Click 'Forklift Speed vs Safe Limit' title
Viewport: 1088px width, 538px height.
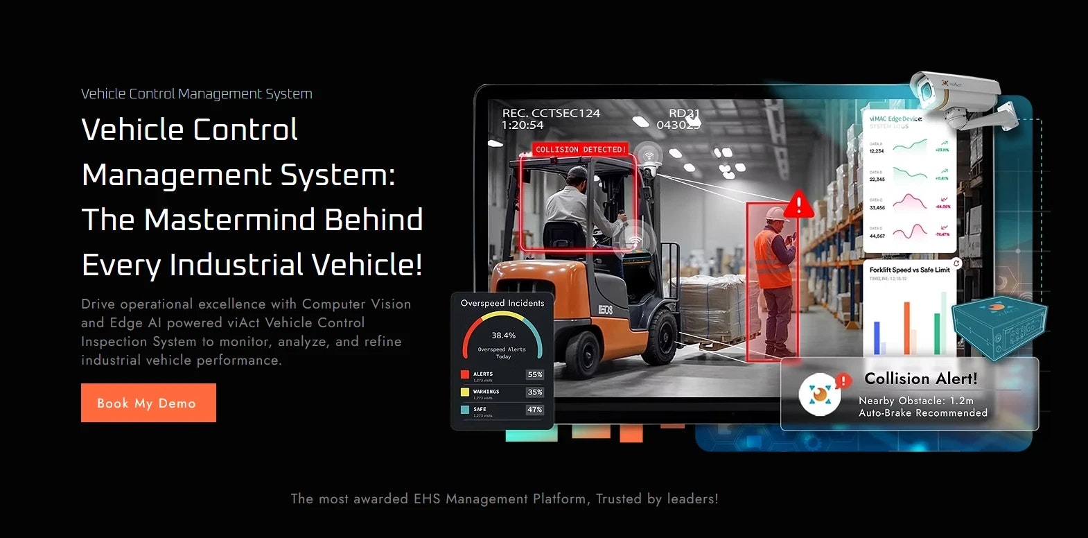coord(909,270)
